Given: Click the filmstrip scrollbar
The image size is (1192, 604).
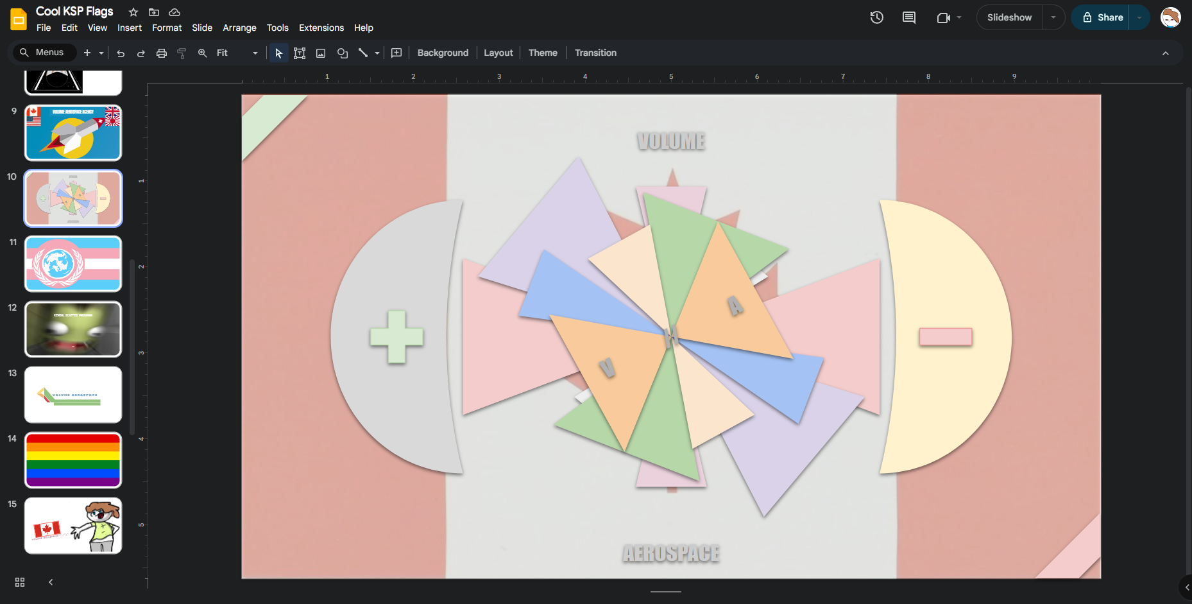Looking at the screenshot, I should click(x=132, y=347).
